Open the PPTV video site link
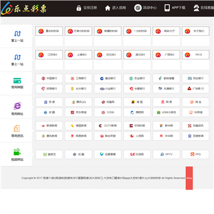Image resolution: width=214 pixels, height=214 pixels. pyautogui.click(x=166, y=155)
